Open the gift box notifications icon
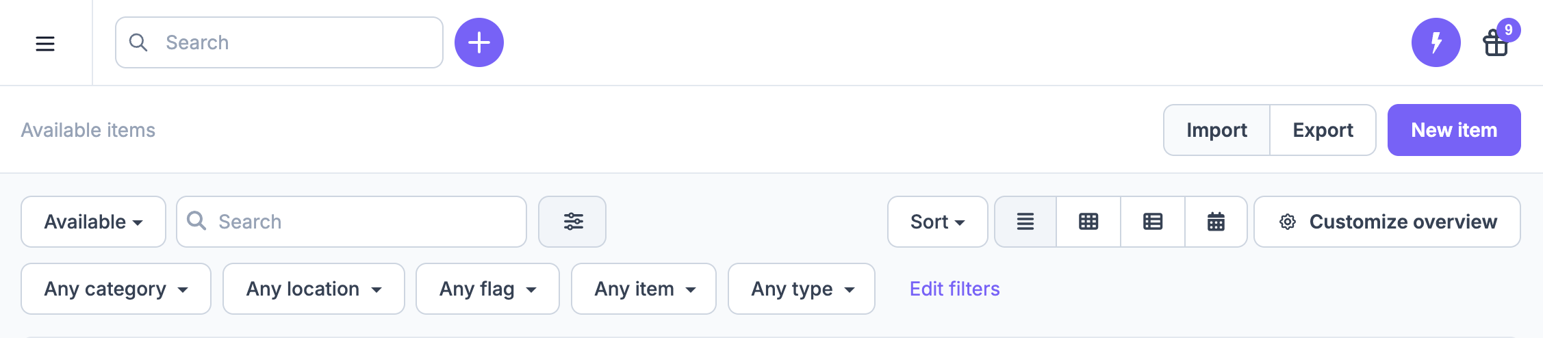This screenshot has height=338, width=1543. pos(1496,43)
